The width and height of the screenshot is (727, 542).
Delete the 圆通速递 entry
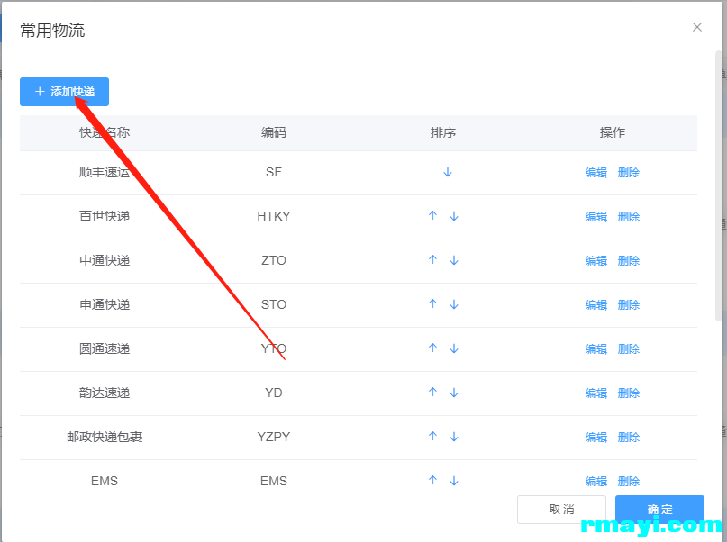coord(629,348)
